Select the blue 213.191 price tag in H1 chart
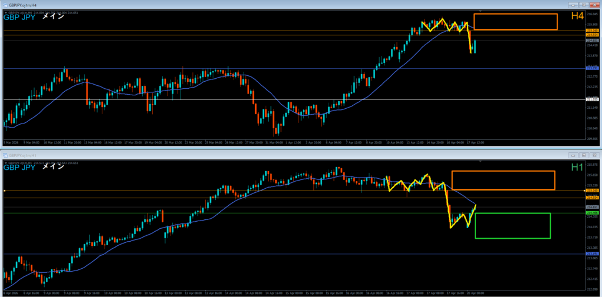Screen dimensions: 602x297 point(591,254)
